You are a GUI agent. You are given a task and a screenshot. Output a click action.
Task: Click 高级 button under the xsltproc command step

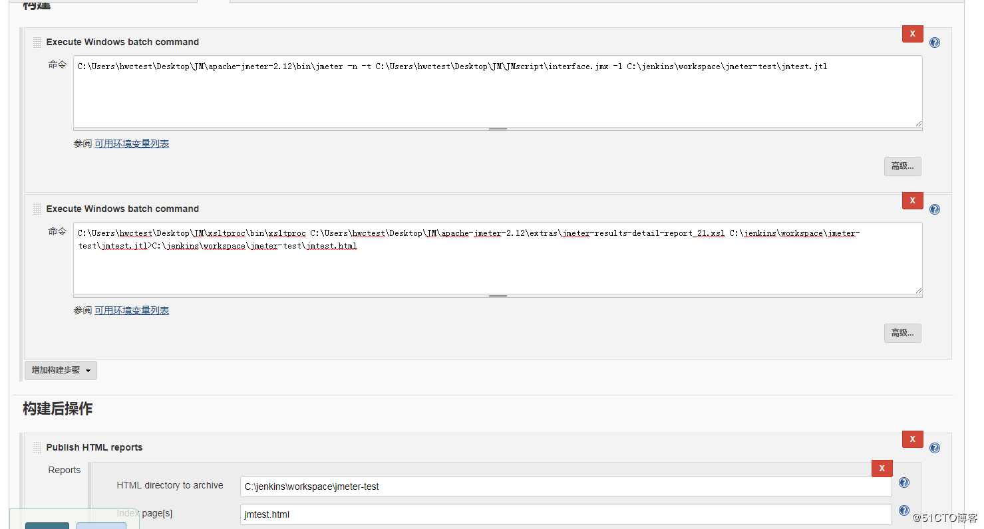902,333
